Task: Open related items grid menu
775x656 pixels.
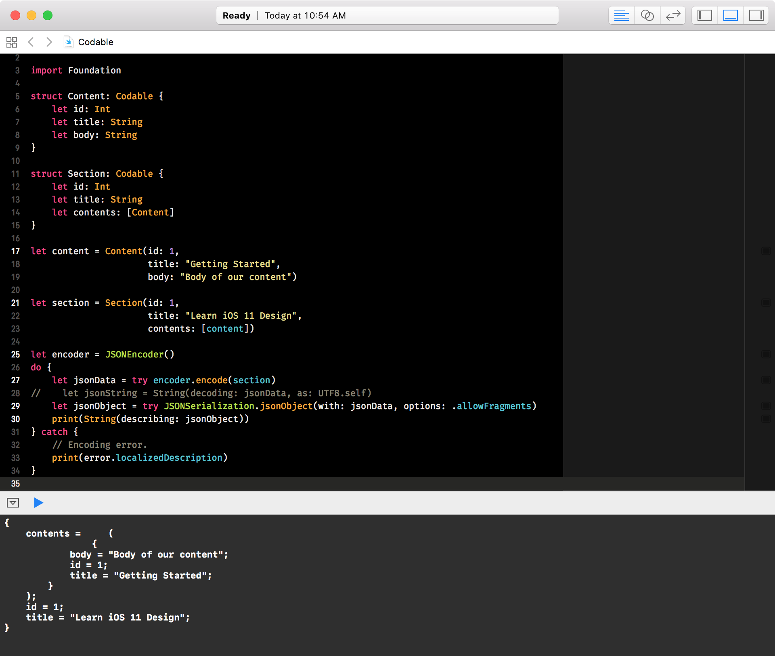Action: tap(12, 42)
